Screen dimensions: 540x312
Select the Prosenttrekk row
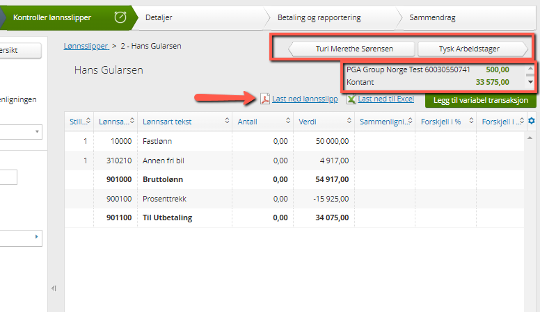click(x=295, y=199)
